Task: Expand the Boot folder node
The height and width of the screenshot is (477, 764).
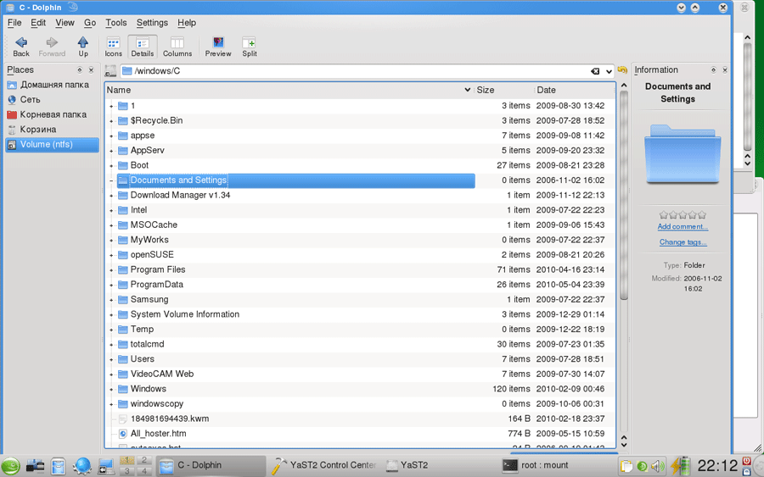Action: click(111, 166)
